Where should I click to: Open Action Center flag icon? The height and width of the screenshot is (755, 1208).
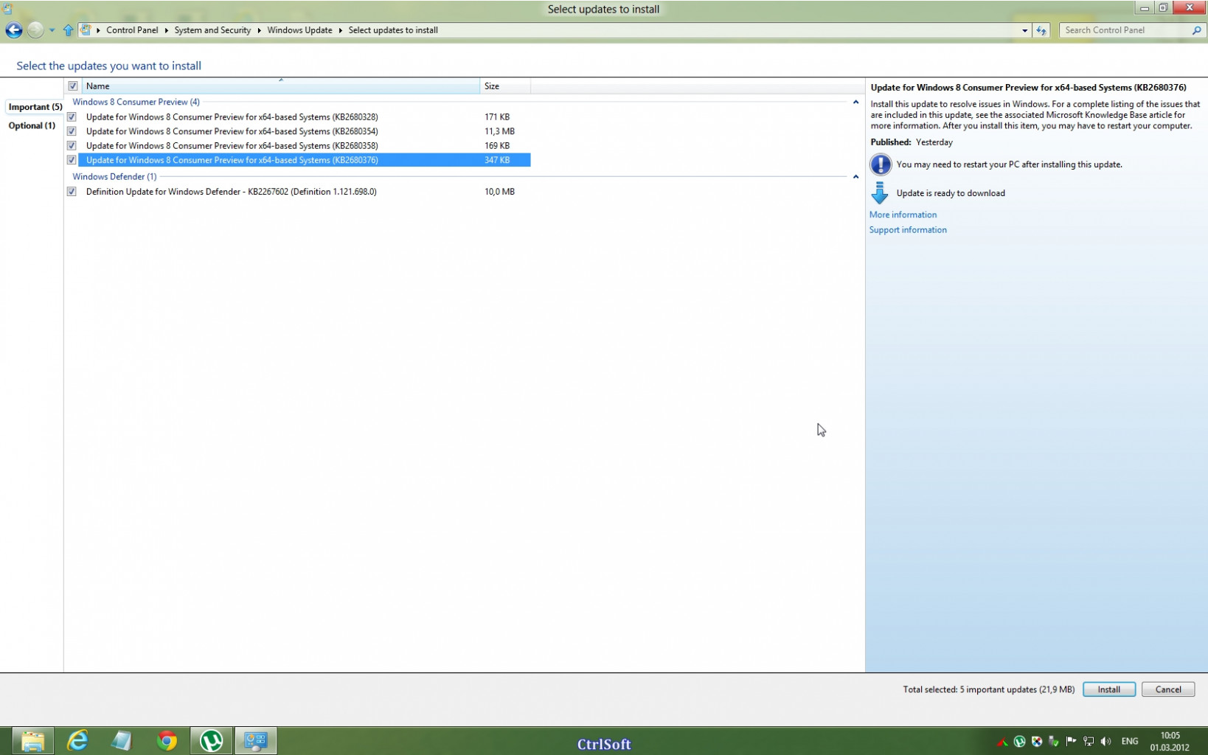click(x=1071, y=742)
